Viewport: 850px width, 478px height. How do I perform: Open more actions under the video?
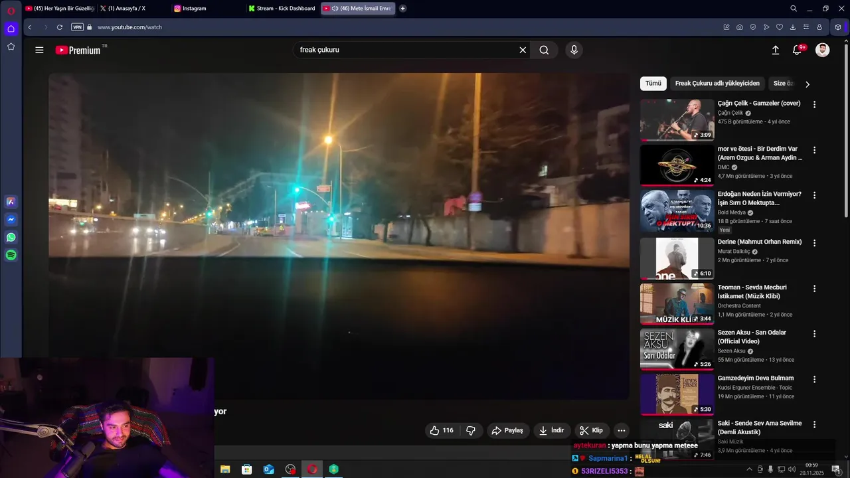coord(621,430)
